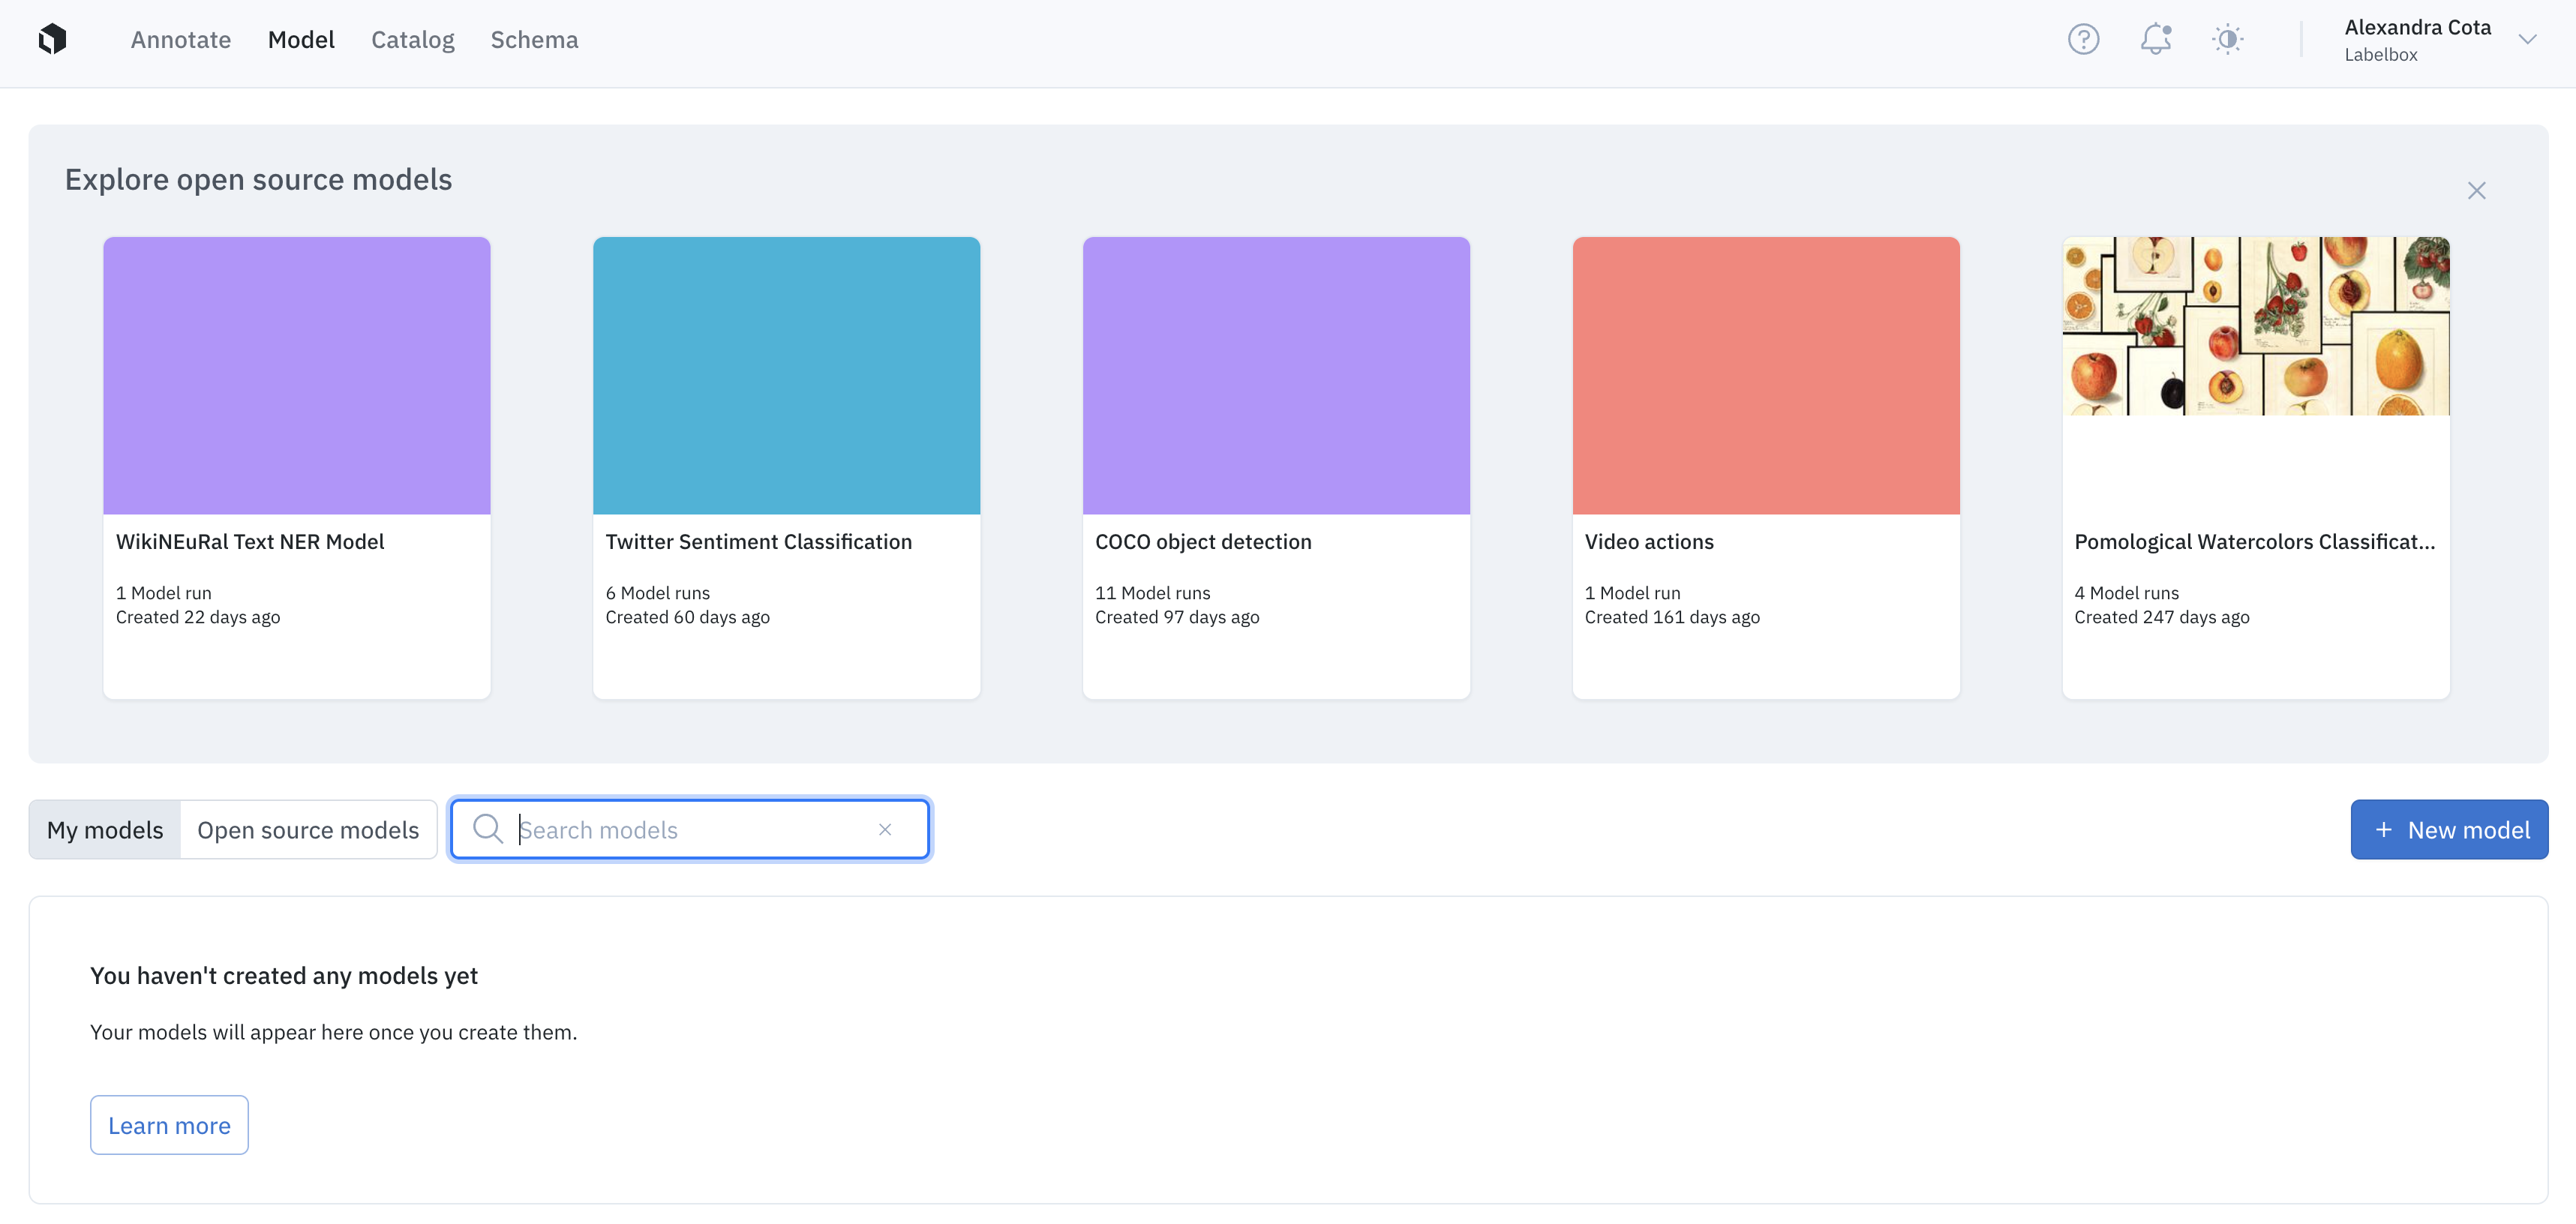Click the magnifier icon in search box
Viewport: 2576px width, 1224px height.
click(488, 830)
